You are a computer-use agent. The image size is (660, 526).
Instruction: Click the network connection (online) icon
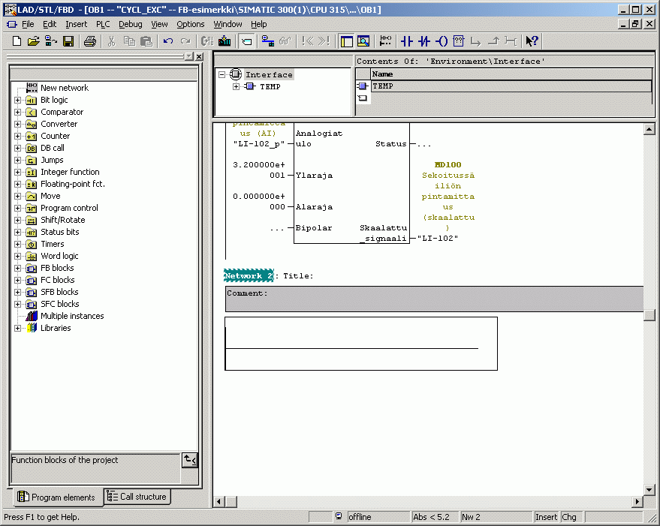tap(268, 41)
